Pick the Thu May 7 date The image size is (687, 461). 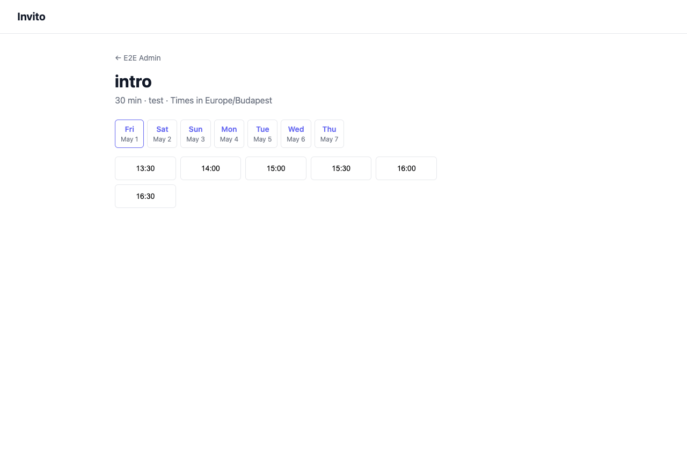click(329, 133)
